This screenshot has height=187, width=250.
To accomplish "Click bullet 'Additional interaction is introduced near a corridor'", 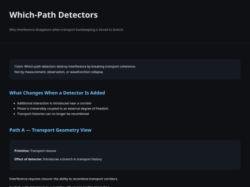I will pyautogui.click(x=54, y=103).
